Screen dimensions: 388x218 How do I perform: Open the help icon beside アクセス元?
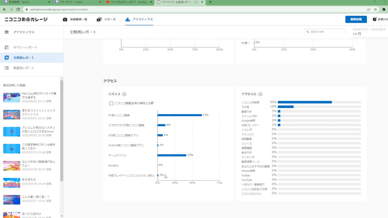260,94
